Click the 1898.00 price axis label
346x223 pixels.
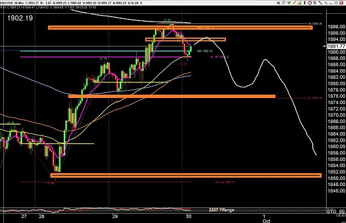pos(336,27)
